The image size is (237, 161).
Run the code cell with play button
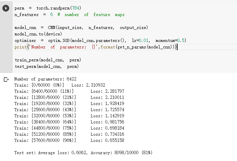(6, 8)
